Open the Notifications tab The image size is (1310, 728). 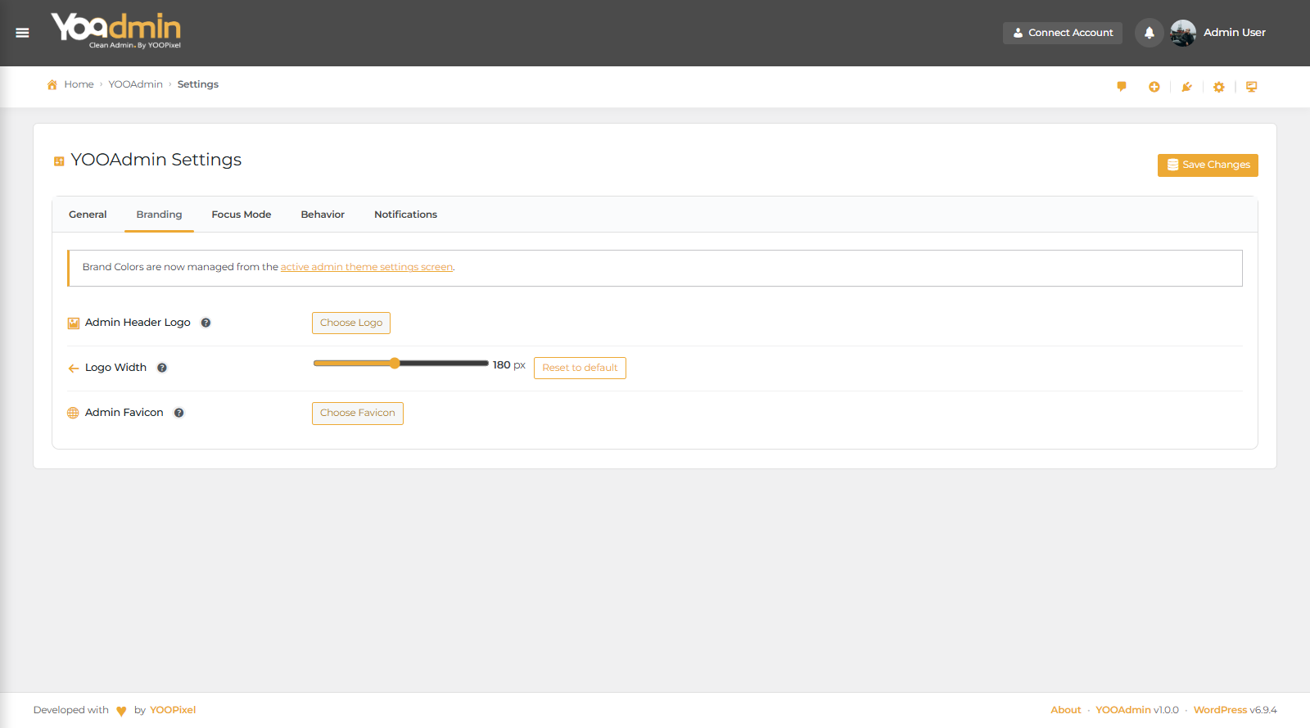point(406,215)
